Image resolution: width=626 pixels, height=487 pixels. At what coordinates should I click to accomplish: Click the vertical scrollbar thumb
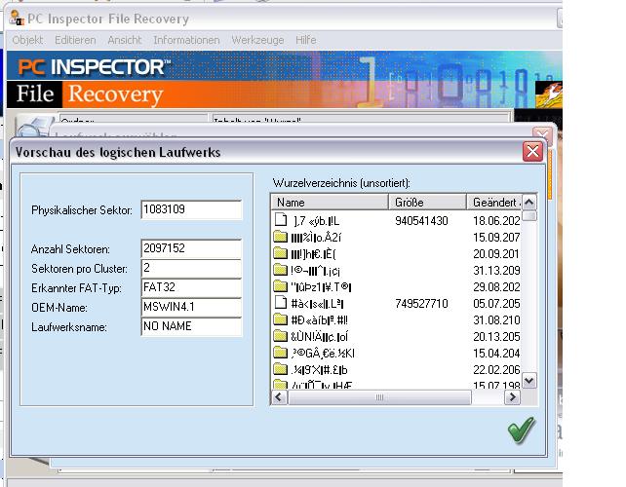pyautogui.click(x=529, y=216)
